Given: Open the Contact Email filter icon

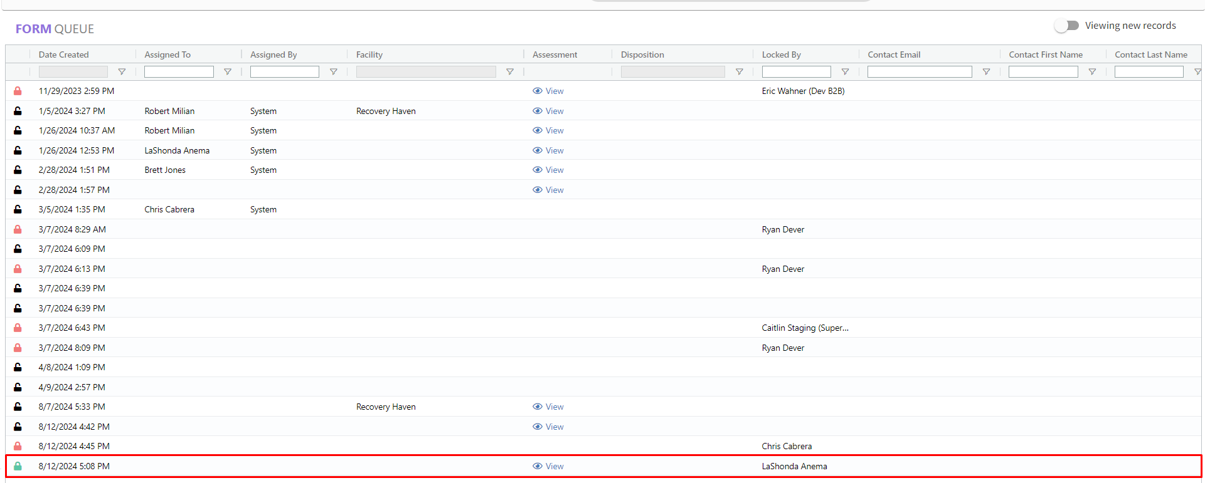Looking at the screenshot, I should point(986,72).
